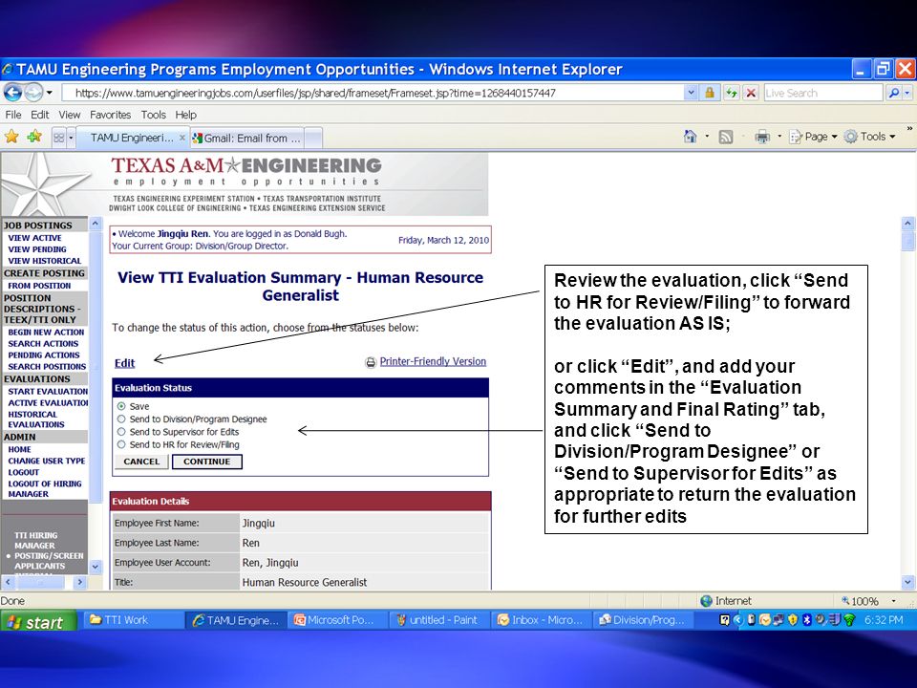Click the search magnifier icon
Viewport: 917px width, 688px height.
[893, 93]
